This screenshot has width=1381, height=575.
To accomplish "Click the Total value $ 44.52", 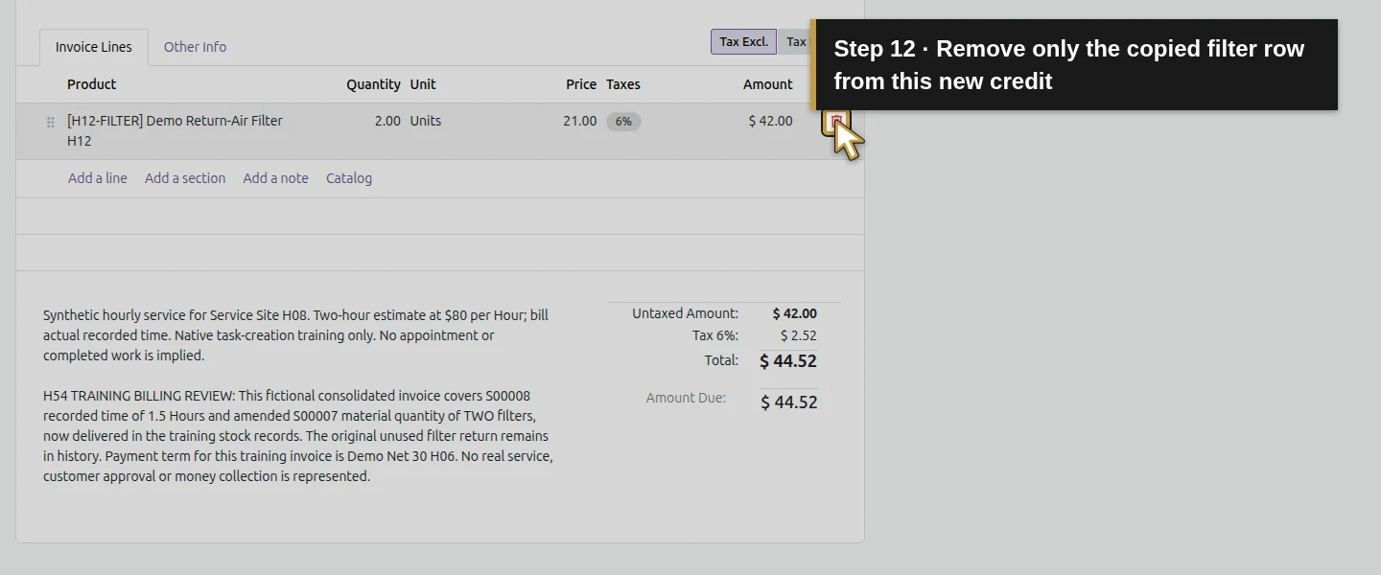I will tap(788, 361).
